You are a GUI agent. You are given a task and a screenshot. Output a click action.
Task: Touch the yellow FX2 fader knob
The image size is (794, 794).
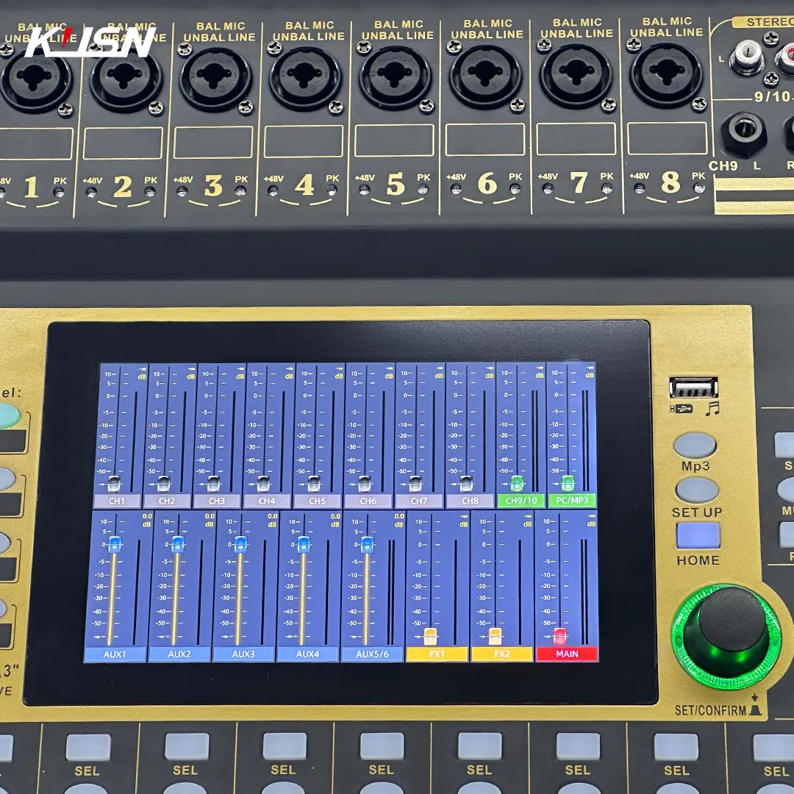[x=496, y=636]
